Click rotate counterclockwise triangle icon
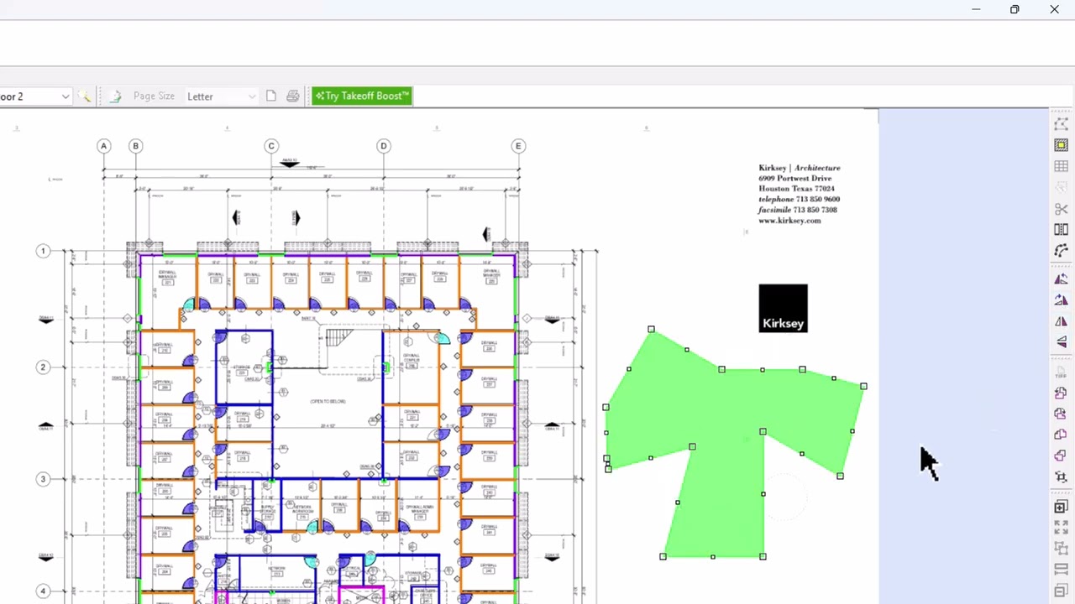This screenshot has width=1075, height=604. [x=1062, y=279]
